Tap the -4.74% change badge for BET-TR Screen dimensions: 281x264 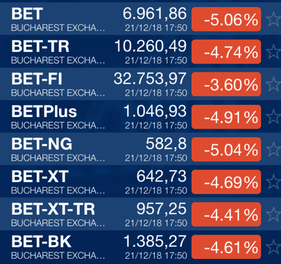click(226, 52)
